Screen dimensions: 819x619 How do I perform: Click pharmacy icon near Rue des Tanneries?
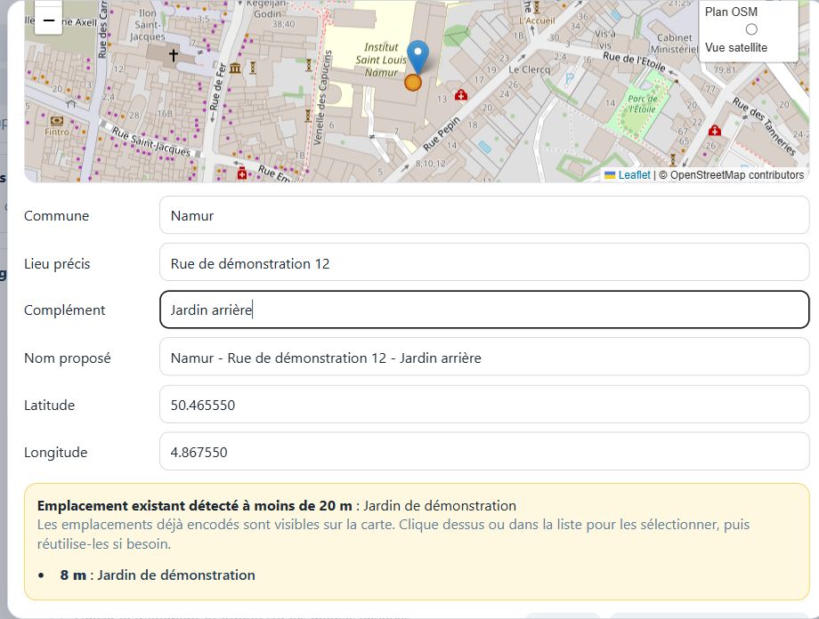click(x=715, y=130)
